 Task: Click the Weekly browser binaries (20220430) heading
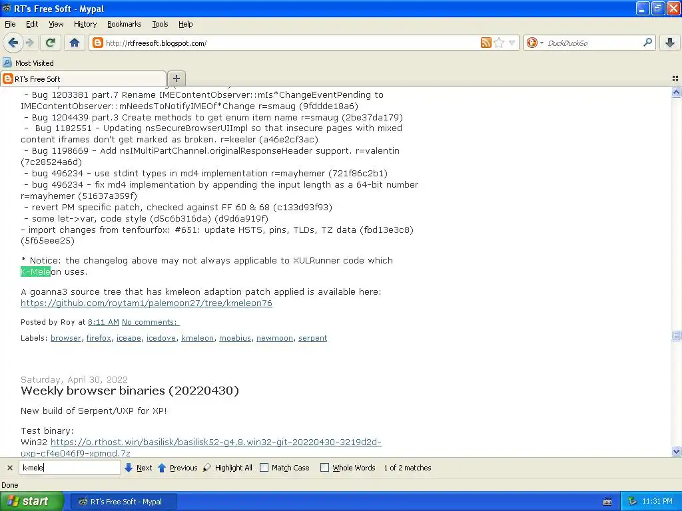(130, 391)
